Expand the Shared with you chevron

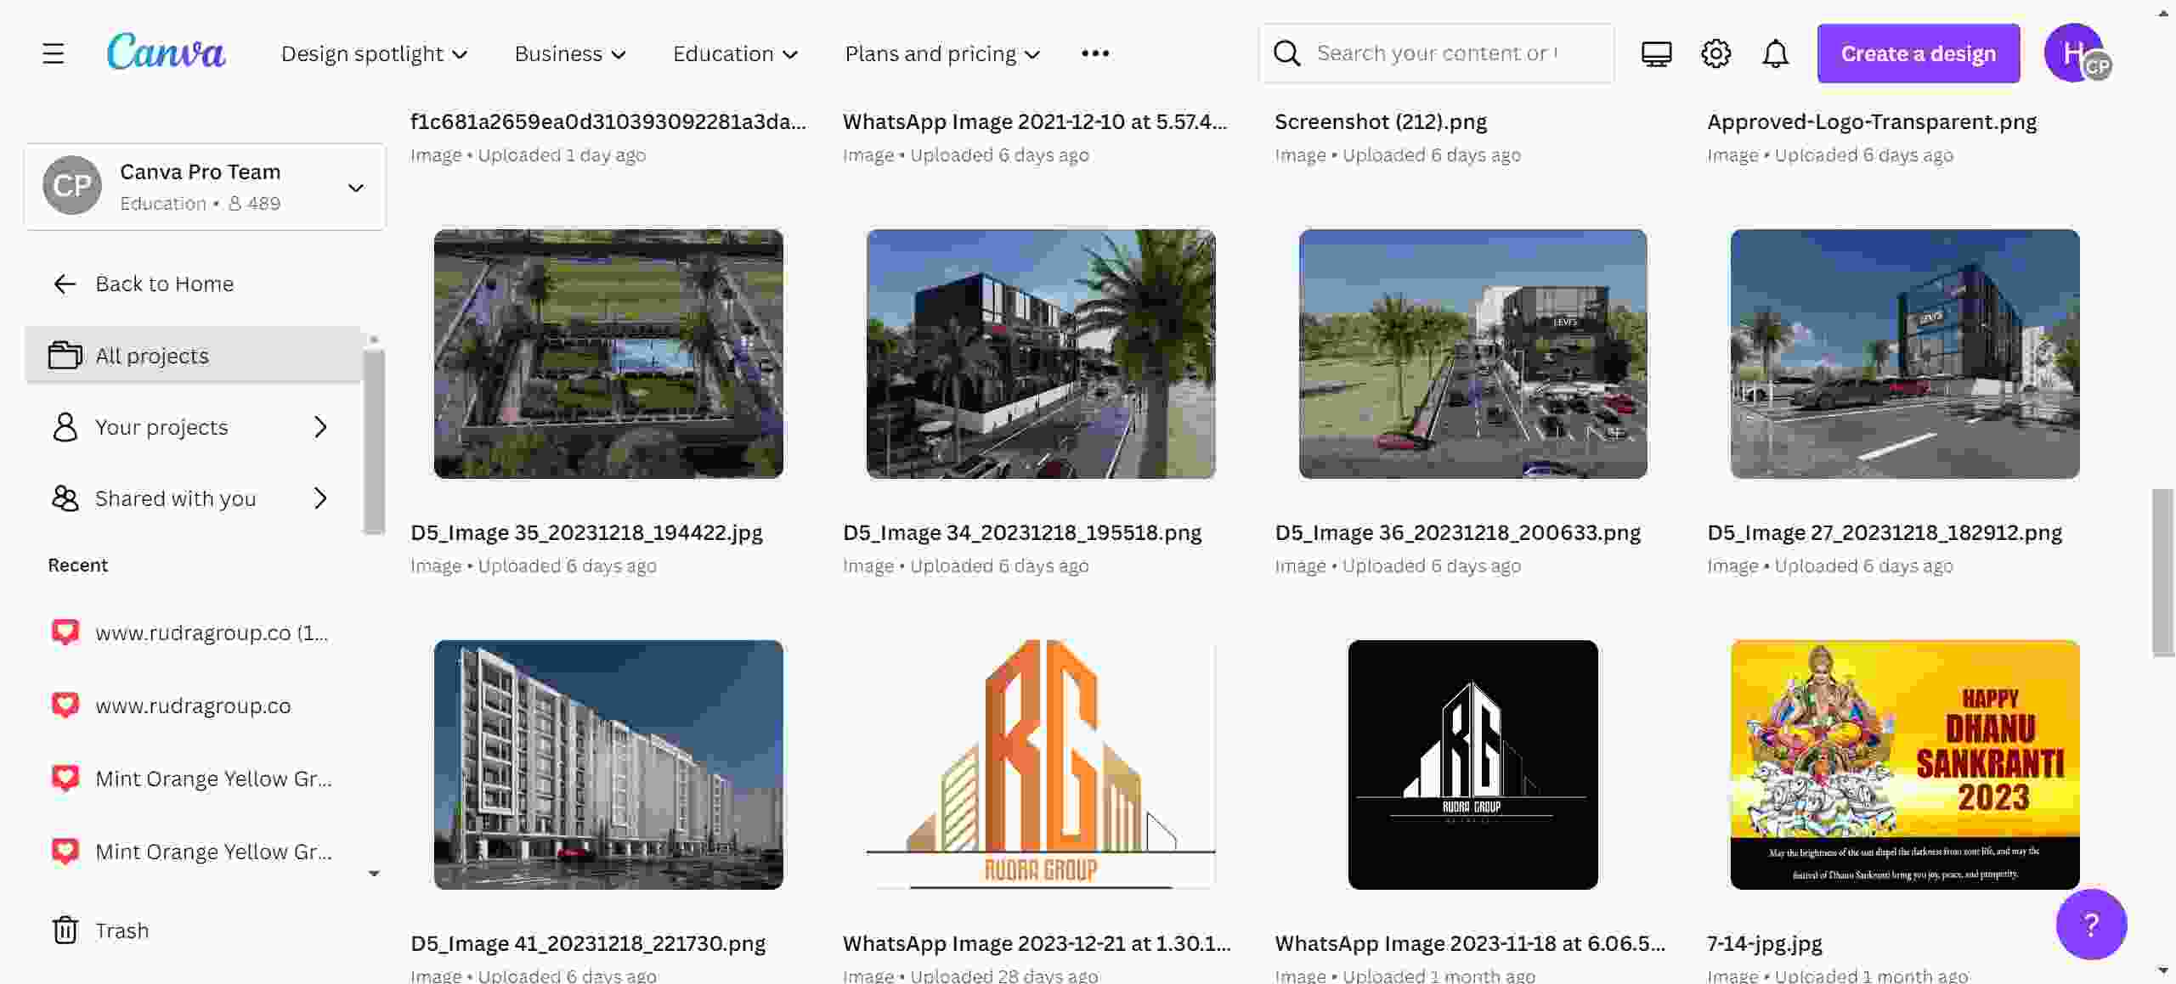click(320, 498)
